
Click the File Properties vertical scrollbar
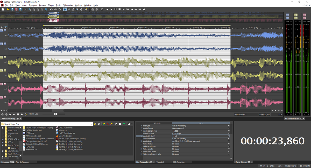[x=231, y=141]
